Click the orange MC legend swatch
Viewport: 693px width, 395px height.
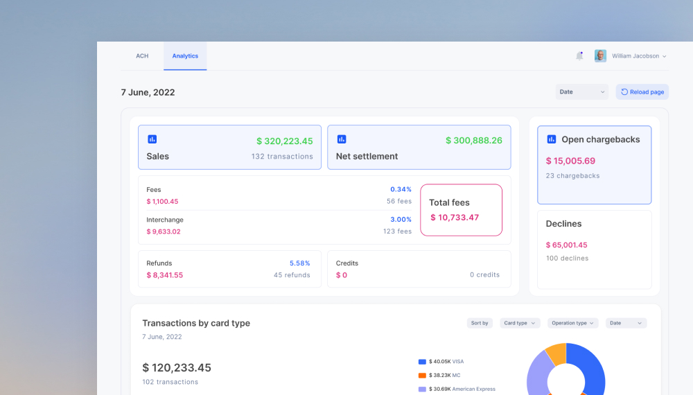[422, 375]
